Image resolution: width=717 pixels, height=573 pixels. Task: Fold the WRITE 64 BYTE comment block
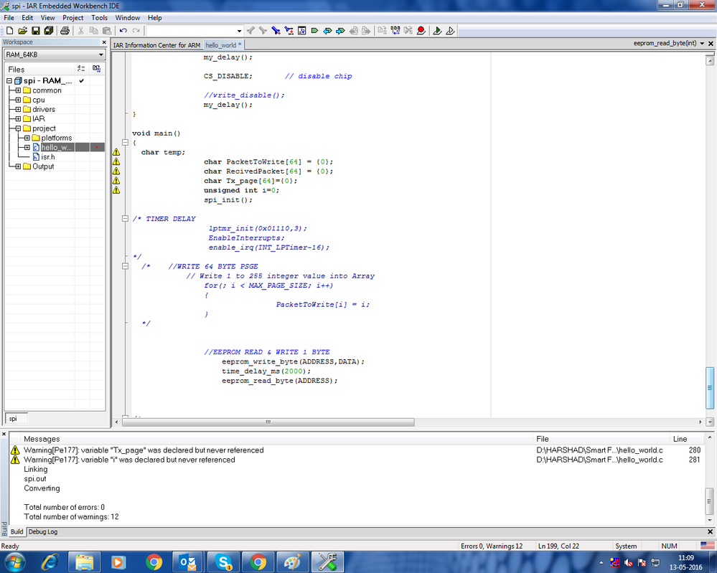point(125,266)
